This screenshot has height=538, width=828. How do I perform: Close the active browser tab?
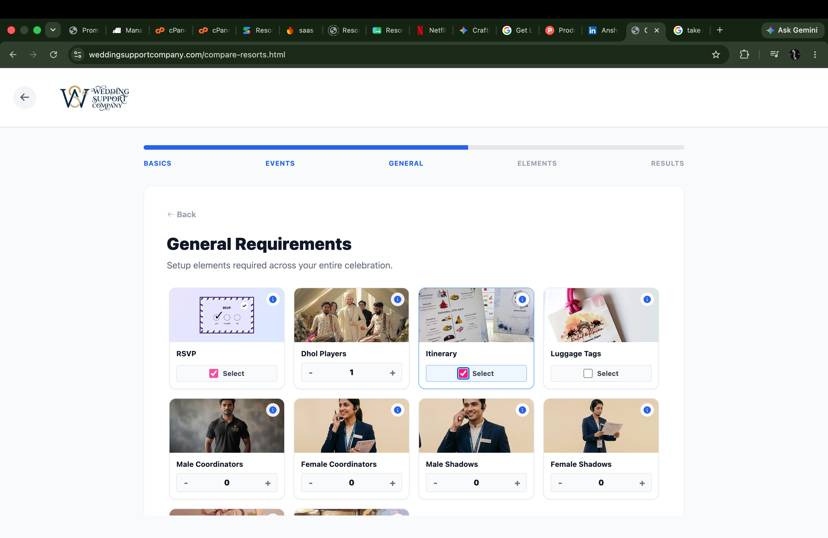pyautogui.click(x=656, y=30)
